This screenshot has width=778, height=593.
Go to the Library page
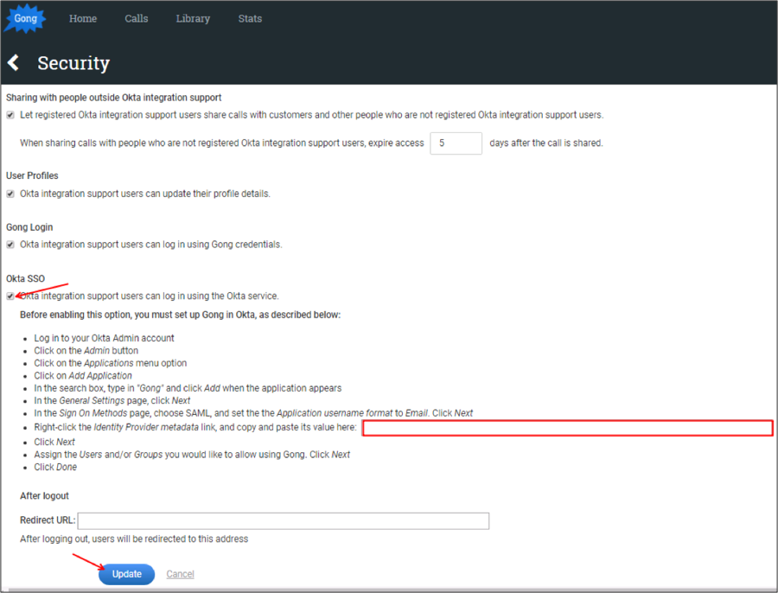(193, 18)
